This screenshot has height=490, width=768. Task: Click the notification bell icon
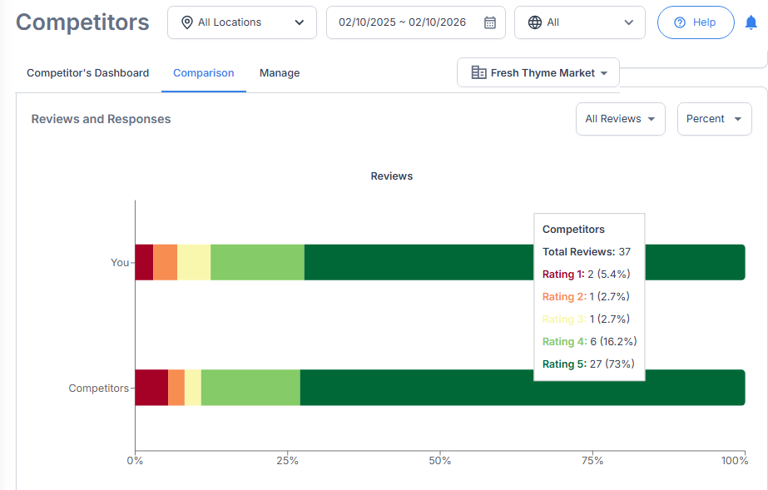(751, 22)
